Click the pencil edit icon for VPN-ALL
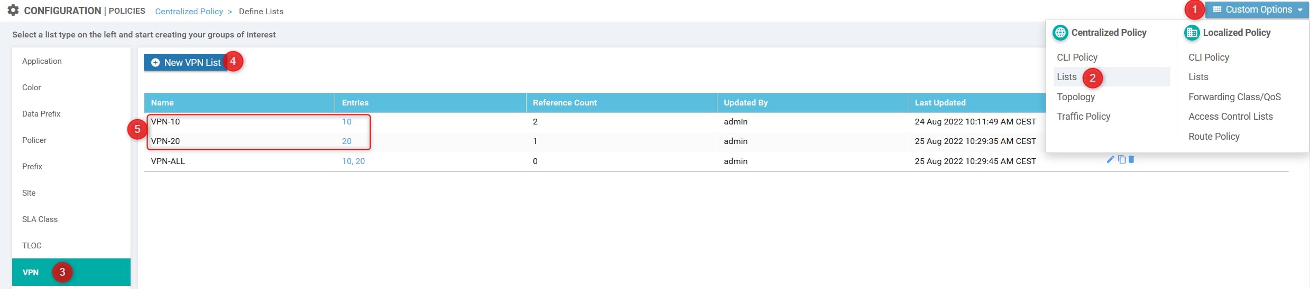1310x289 pixels. [1110, 159]
